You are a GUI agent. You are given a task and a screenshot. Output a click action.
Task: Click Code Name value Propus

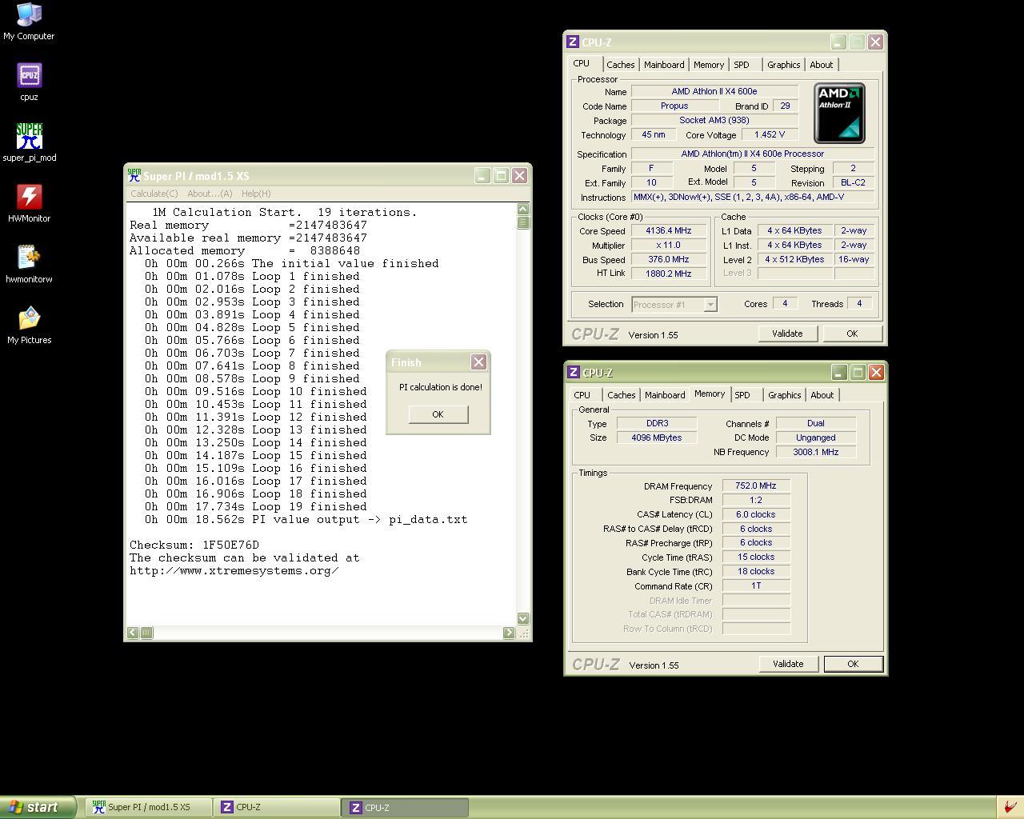click(x=674, y=106)
